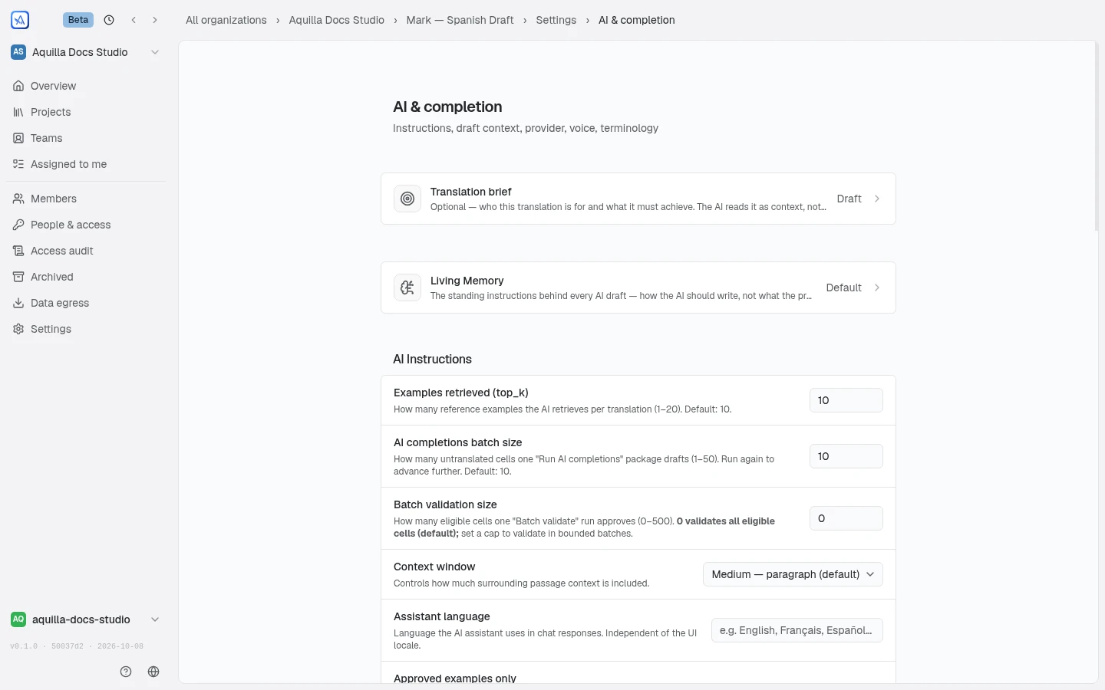The width and height of the screenshot is (1105, 690).
Task: Click the Data egress download icon
Action: pyautogui.click(x=18, y=303)
